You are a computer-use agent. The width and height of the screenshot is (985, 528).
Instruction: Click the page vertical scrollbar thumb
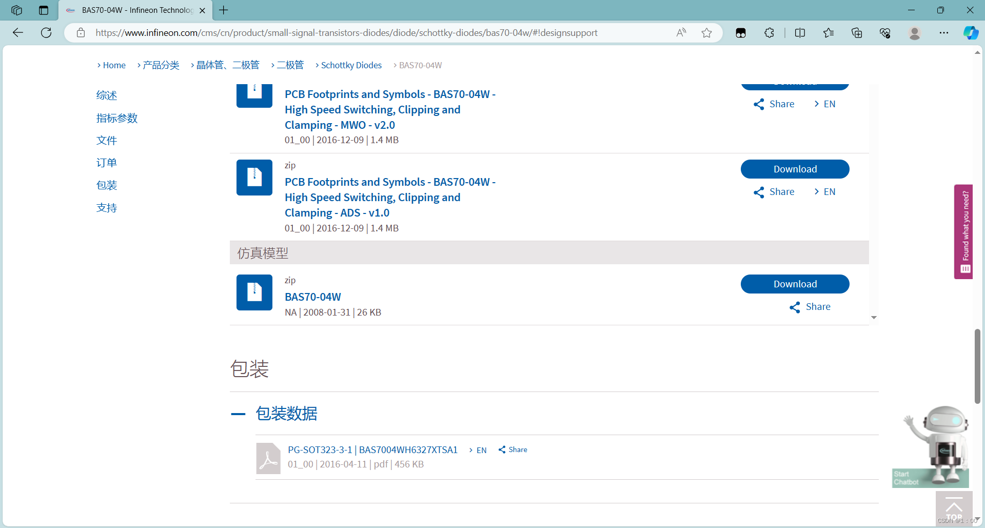click(x=977, y=366)
